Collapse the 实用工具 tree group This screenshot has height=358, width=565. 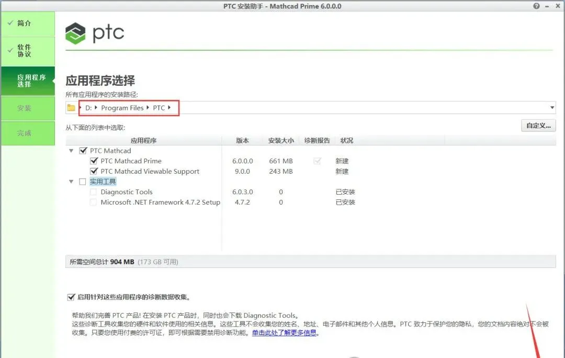click(x=71, y=181)
